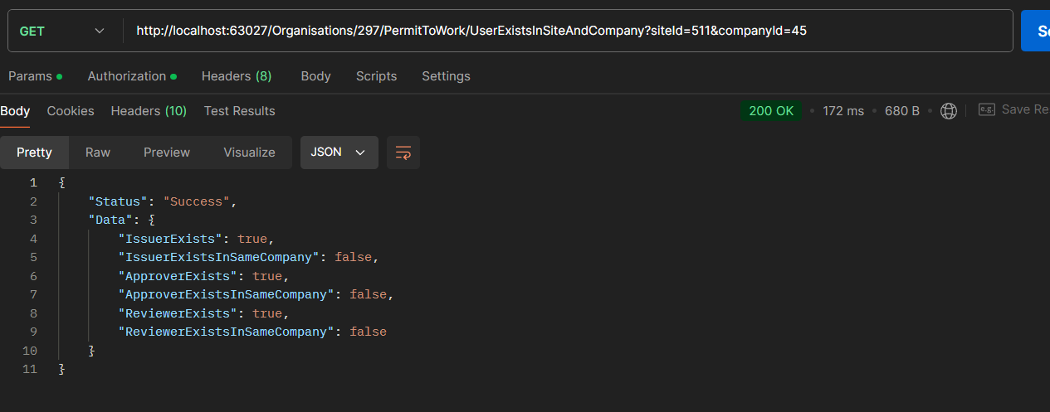Open the GET method dropdown
Screen dimensions: 1050x412
62,31
